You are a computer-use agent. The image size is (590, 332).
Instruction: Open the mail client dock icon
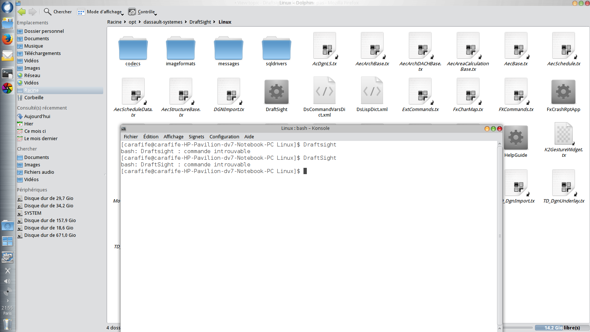click(7, 56)
